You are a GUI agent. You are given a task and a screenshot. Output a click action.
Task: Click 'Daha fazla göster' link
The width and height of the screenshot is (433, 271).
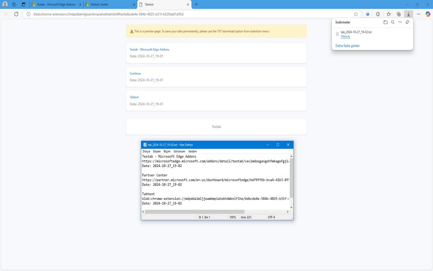click(x=347, y=46)
